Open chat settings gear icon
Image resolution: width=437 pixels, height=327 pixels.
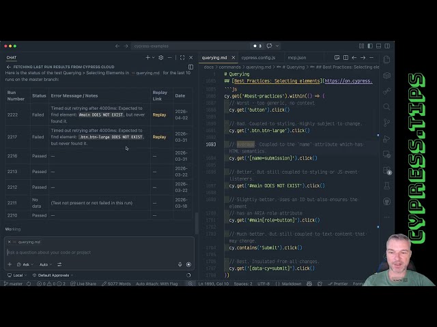[161, 57]
